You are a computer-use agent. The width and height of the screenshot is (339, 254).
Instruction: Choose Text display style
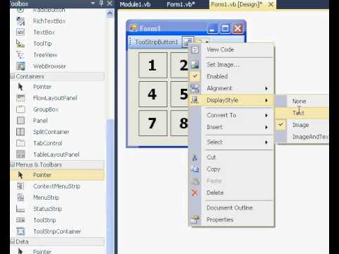coord(302,113)
